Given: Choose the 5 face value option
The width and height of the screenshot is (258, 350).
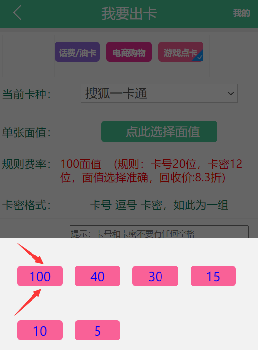Looking at the screenshot, I should tap(97, 330).
